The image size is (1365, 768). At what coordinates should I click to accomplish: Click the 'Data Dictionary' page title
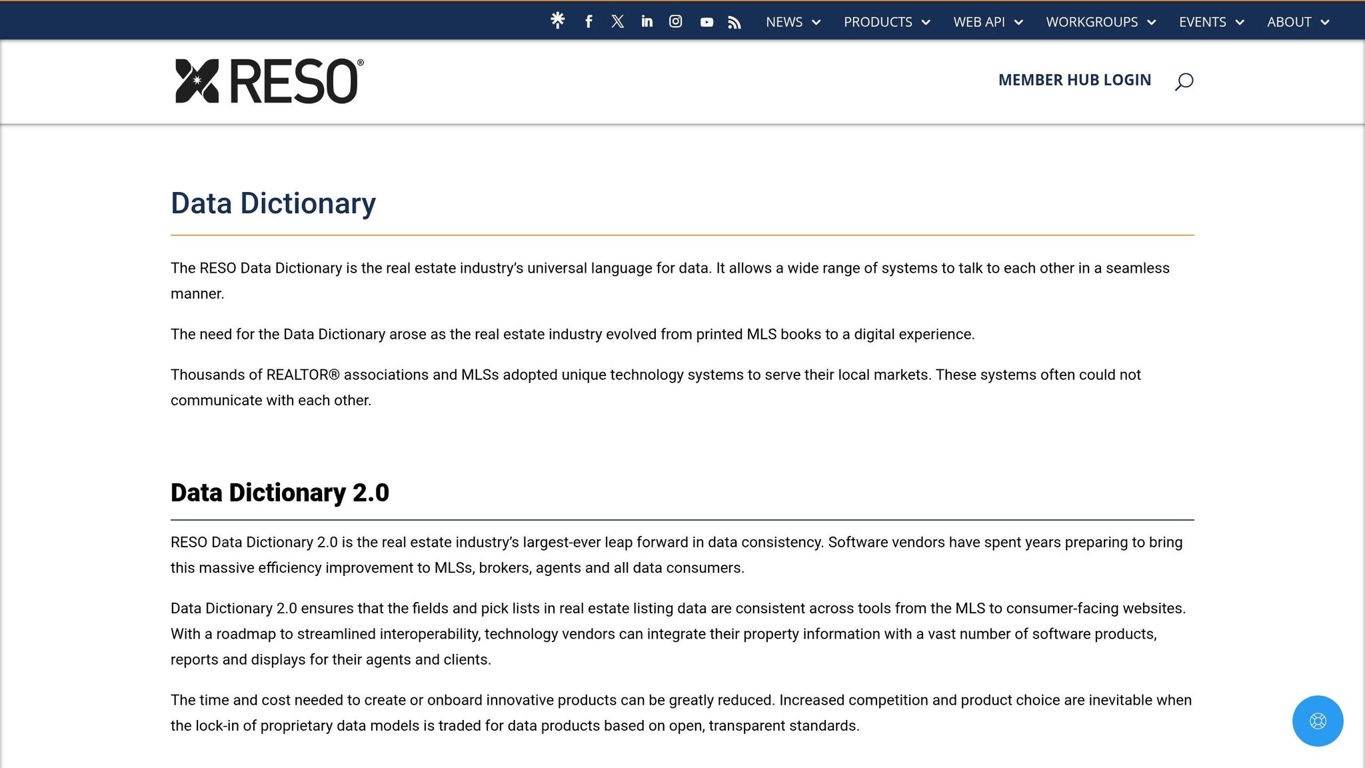tap(273, 203)
